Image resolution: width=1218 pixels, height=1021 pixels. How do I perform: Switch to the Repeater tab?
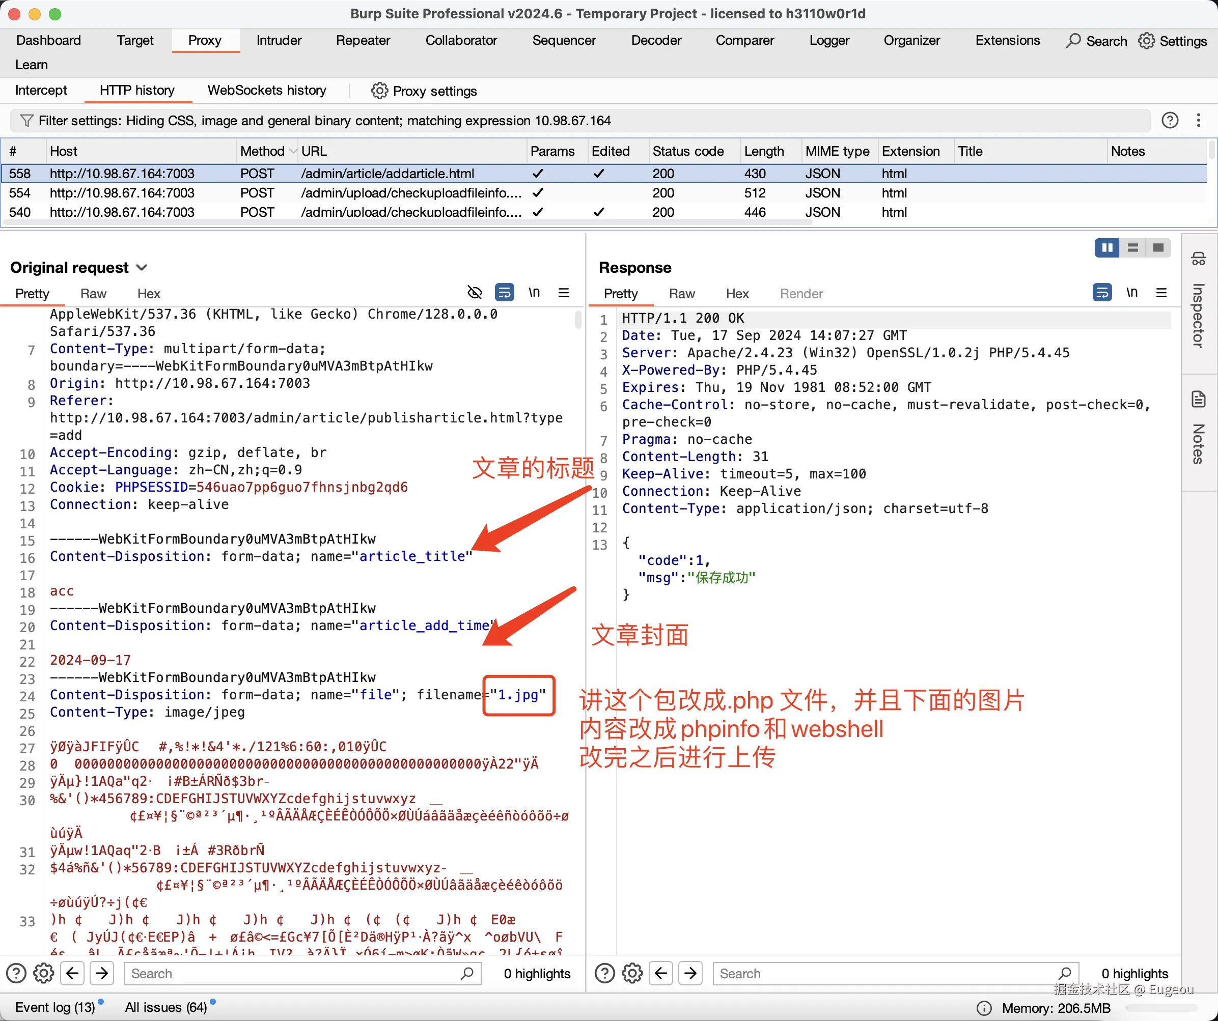[363, 41]
